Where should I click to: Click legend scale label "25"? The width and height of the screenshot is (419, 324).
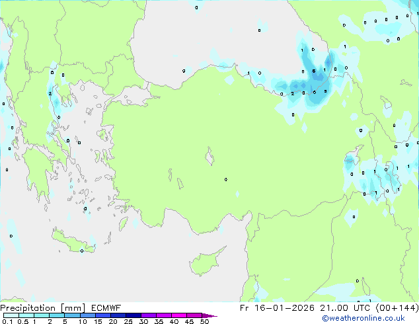click(x=128, y=321)
